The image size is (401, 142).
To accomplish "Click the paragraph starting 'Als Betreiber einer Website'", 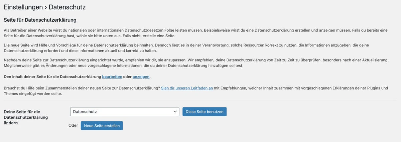I will (195, 33).
